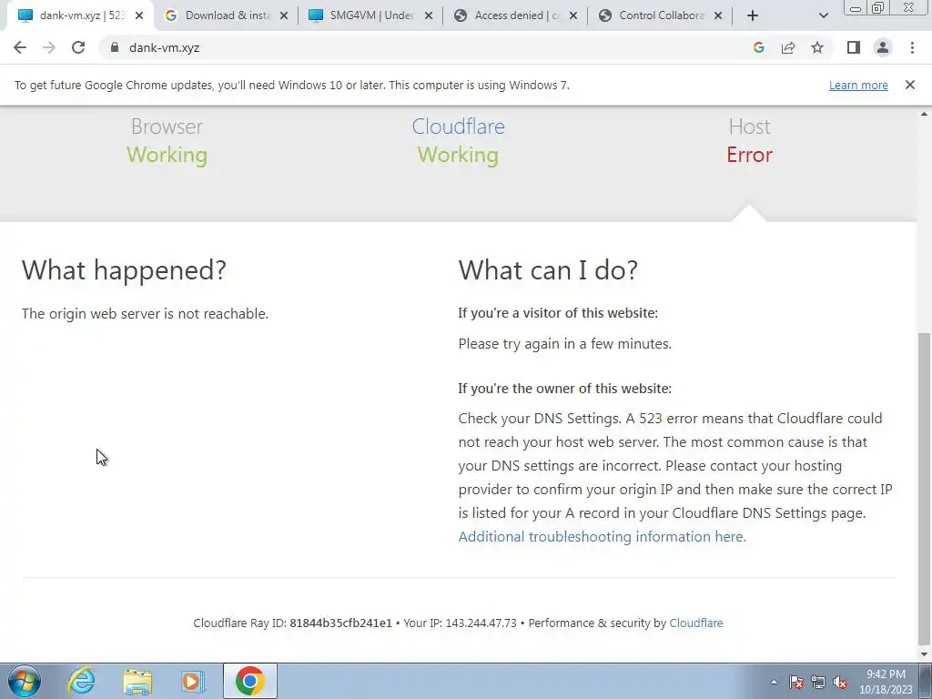Switch to the Access denied tab
The width and height of the screenshot is (932, 699).
pos(517,15)
